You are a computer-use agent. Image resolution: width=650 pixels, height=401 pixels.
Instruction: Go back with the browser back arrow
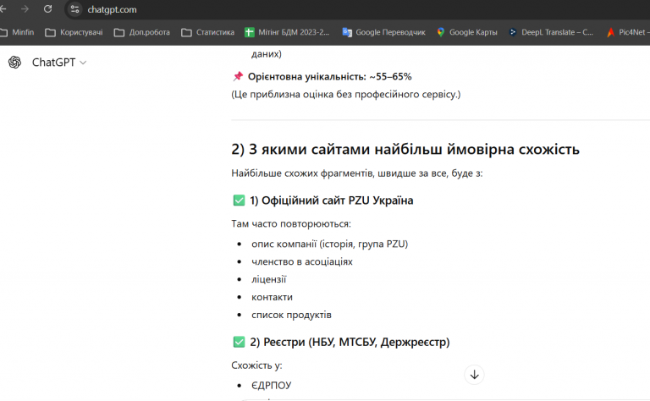pos(3,9)
